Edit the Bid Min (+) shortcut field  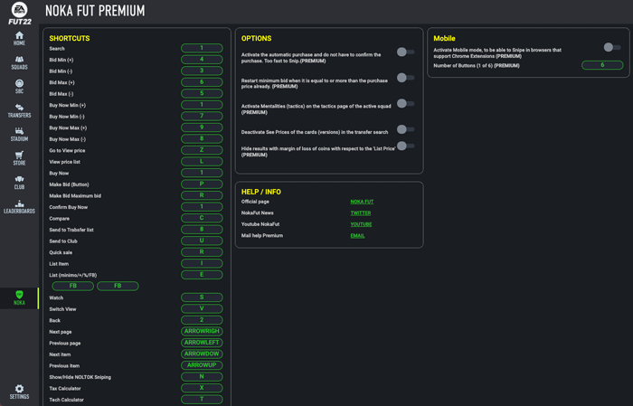[202, 60]
